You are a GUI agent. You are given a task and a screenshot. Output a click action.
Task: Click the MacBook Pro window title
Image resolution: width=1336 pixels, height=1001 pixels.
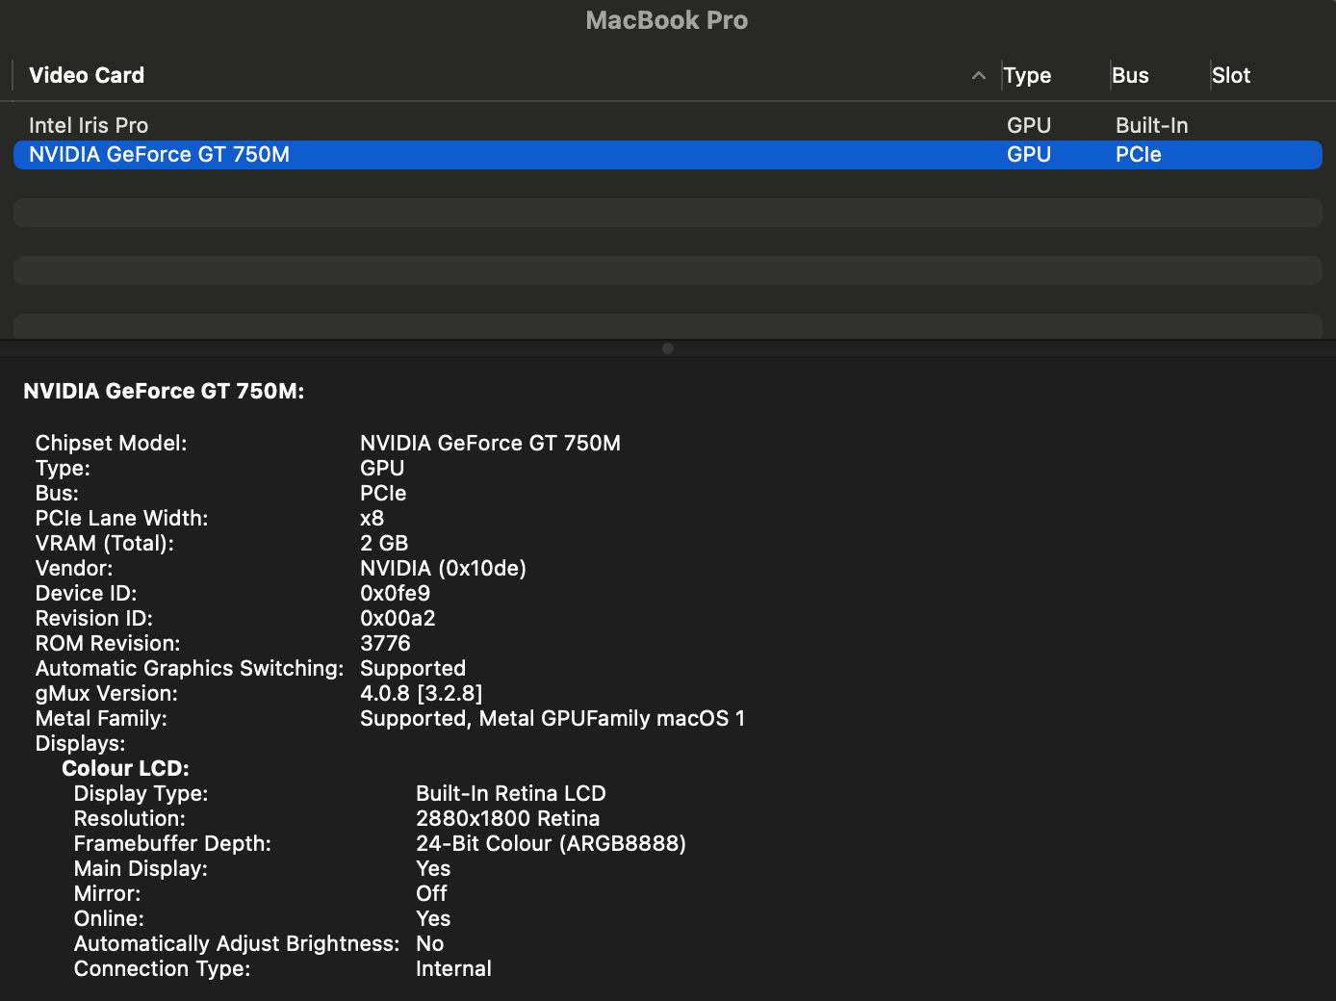[667, 20]
